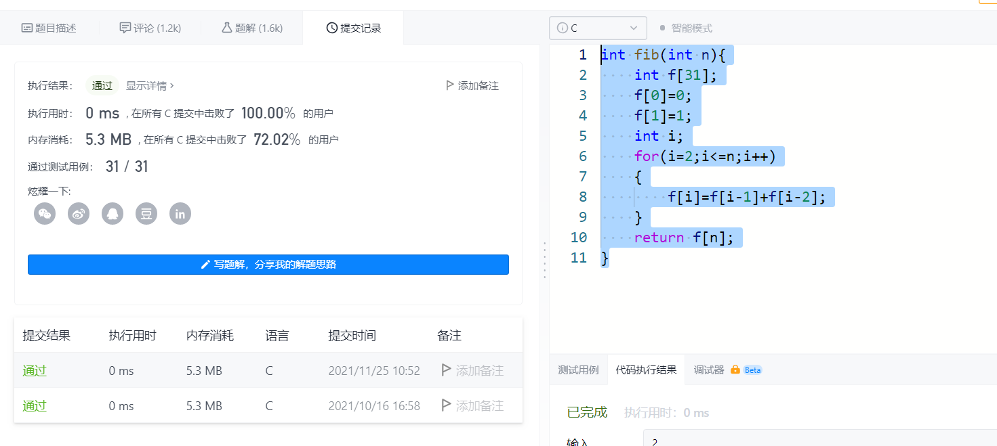Screen dimensions: 997x446
Task: Click the 输入 test input field
Action: point(820,439)
